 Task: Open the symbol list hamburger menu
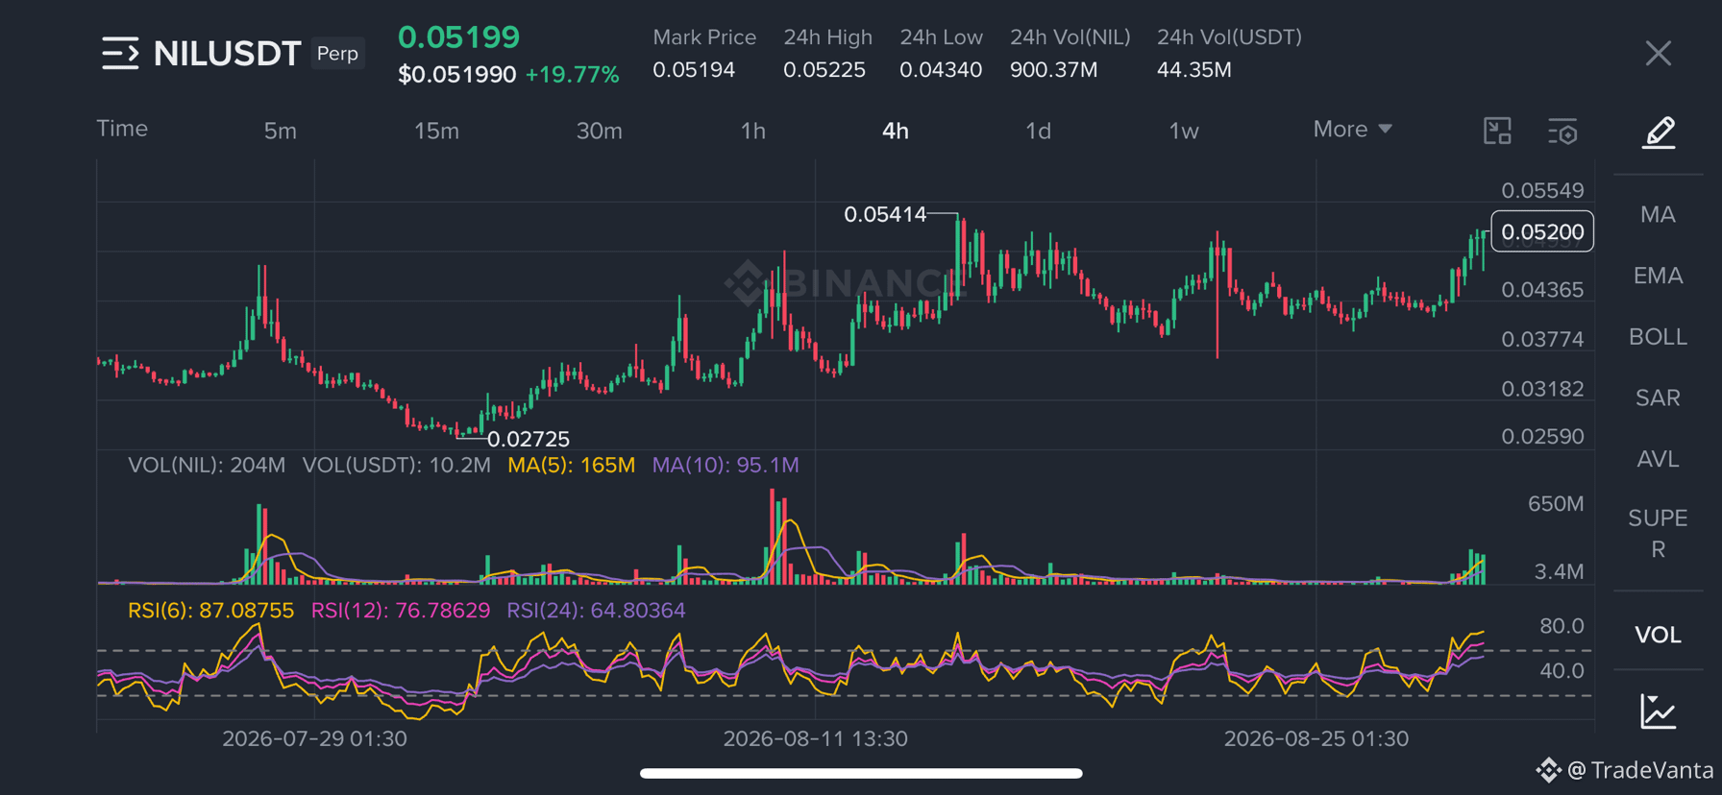(x=120, y=53)
